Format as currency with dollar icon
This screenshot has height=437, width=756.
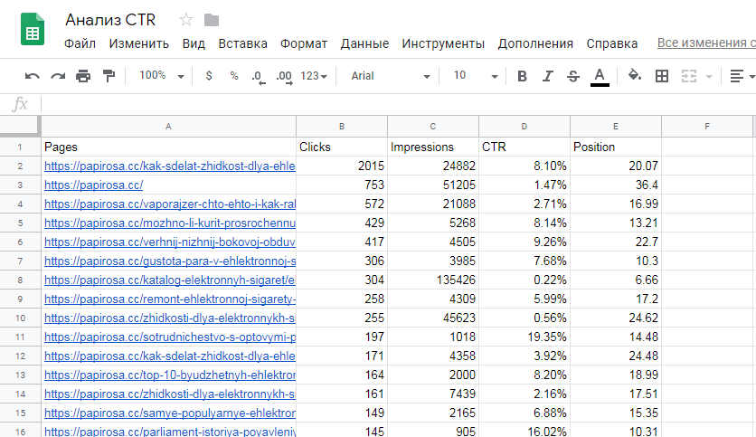[x=209, y=76]
